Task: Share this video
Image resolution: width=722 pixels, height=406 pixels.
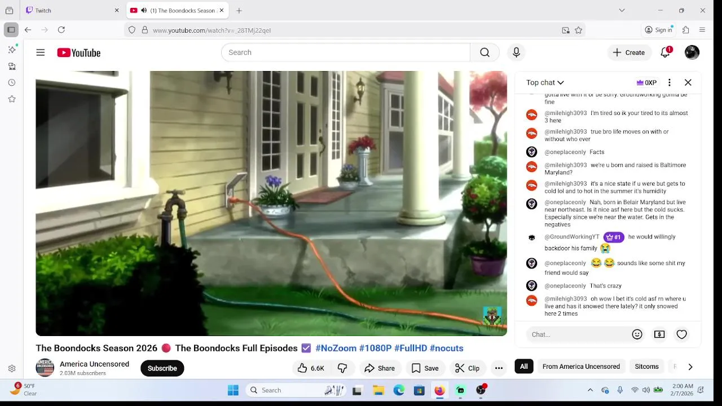Action: coord(379,368)
